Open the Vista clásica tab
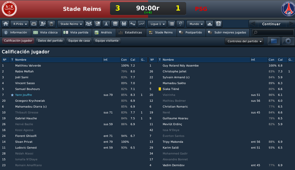Image resolution: width=295 pixels, height=170 pixels. 46,33
